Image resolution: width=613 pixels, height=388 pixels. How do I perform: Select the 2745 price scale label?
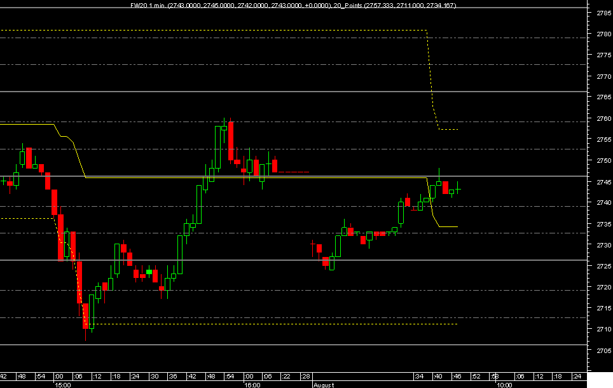[603, 182]
